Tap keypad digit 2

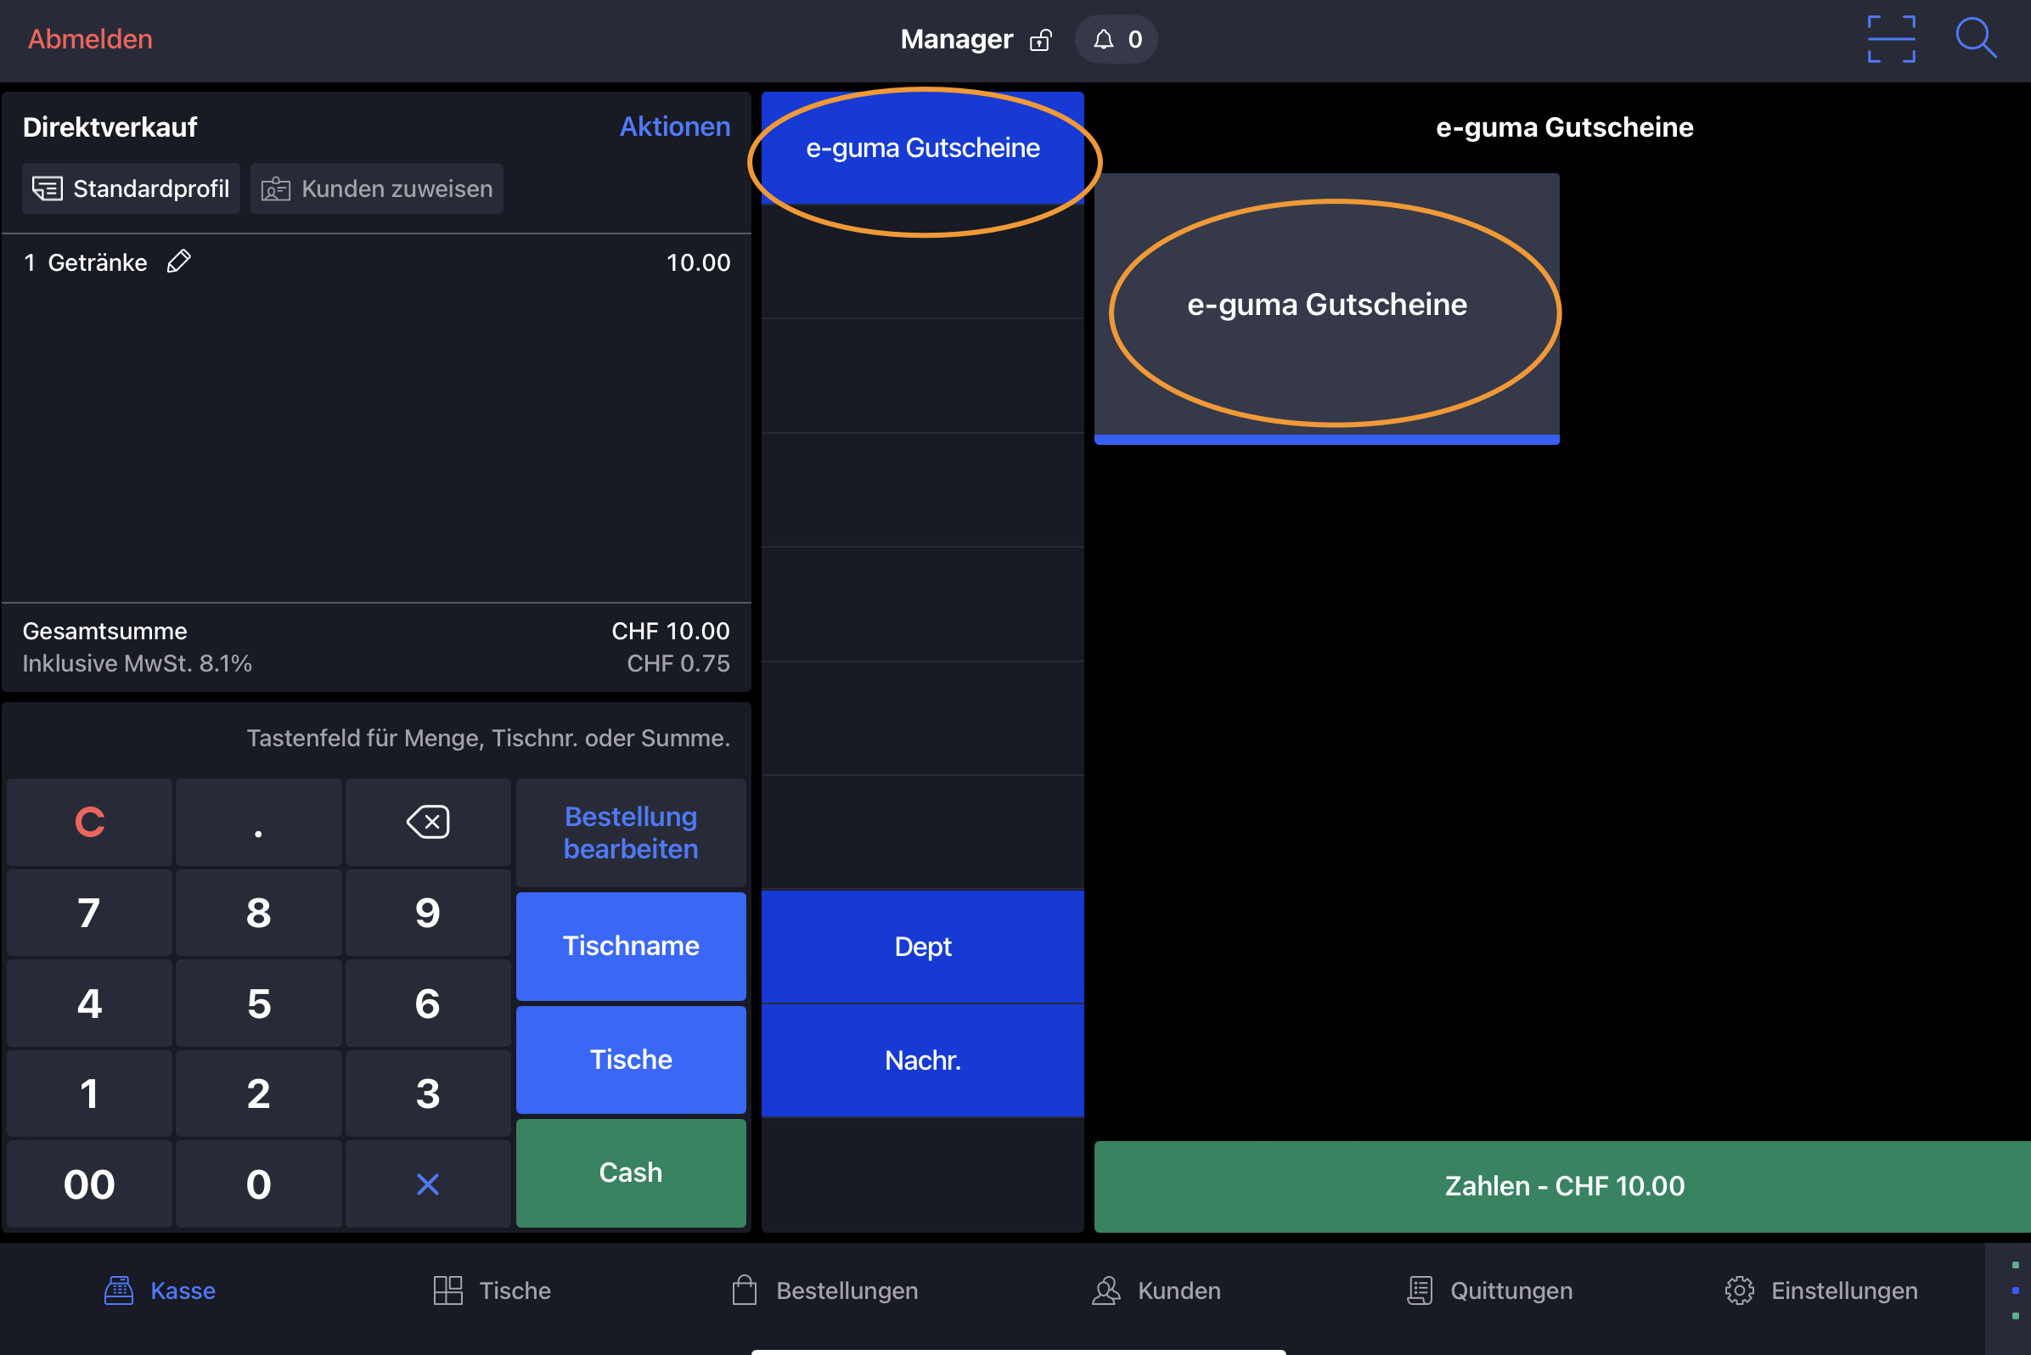pyautogui.click(x=258, y=1094)
